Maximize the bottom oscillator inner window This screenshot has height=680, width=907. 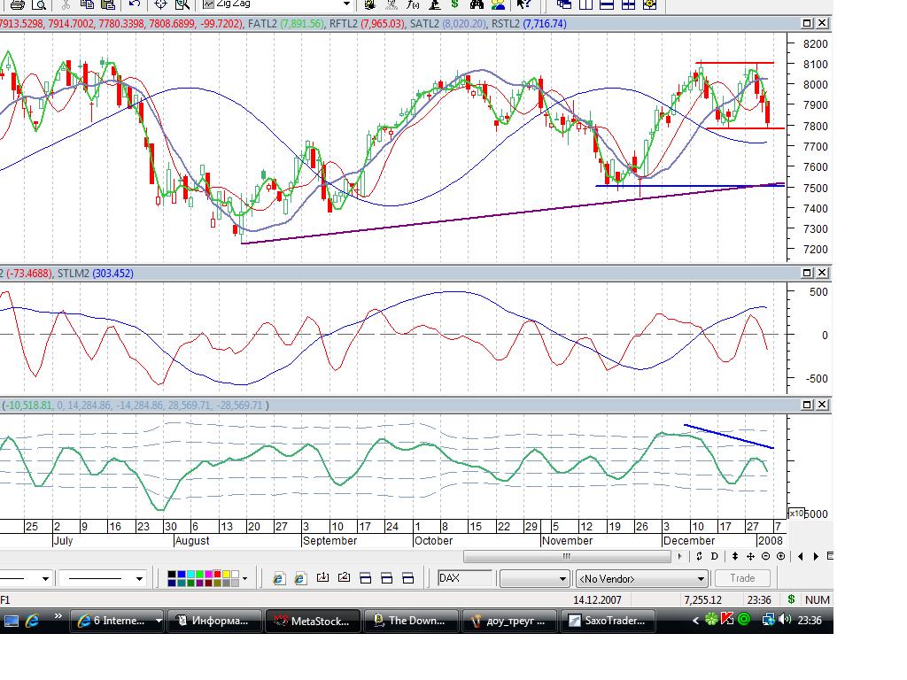pos(807,405)
